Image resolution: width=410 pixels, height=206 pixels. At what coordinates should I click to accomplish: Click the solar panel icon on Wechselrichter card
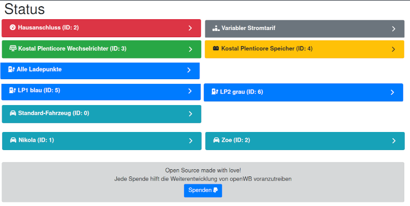(13, 49)
